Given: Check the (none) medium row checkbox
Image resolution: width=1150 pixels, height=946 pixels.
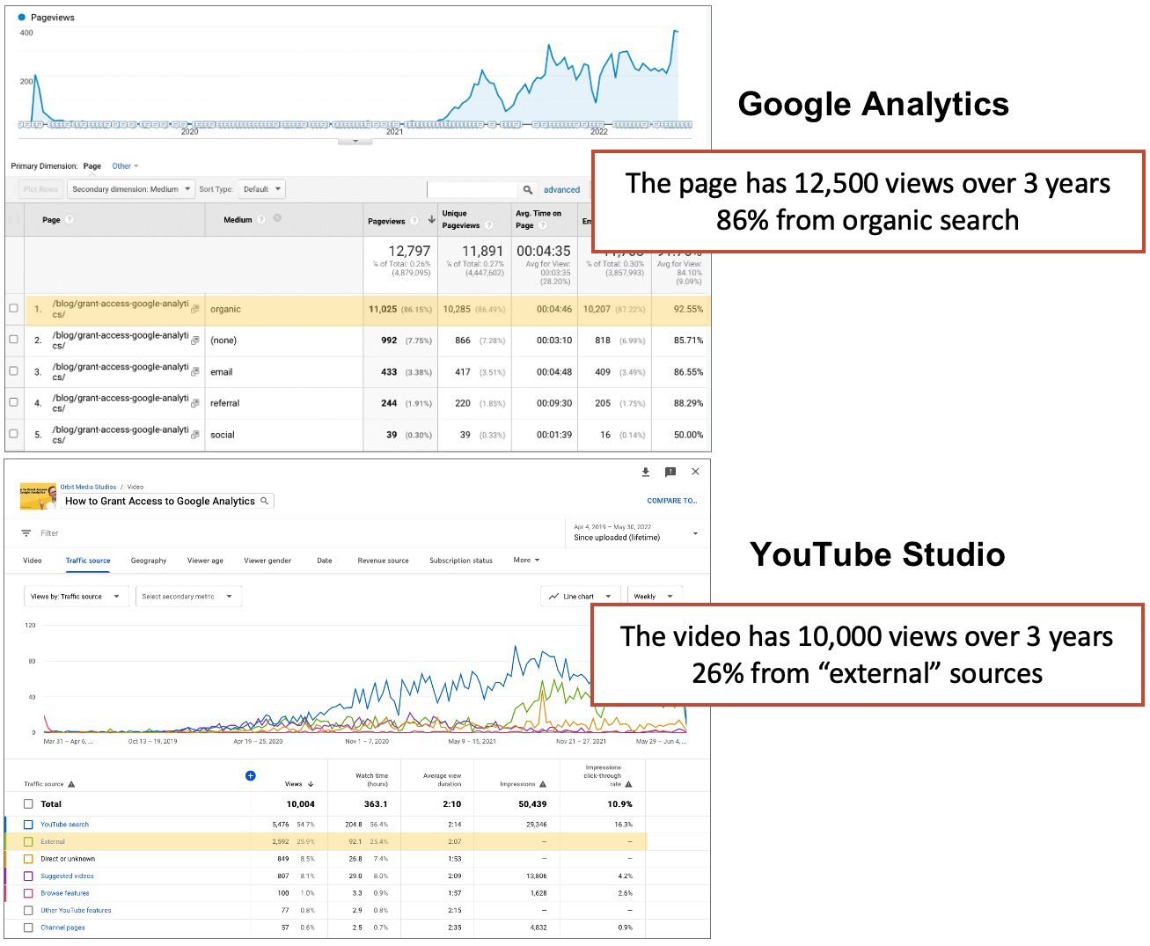Looking at the screenshot, I should coord(13,339).
